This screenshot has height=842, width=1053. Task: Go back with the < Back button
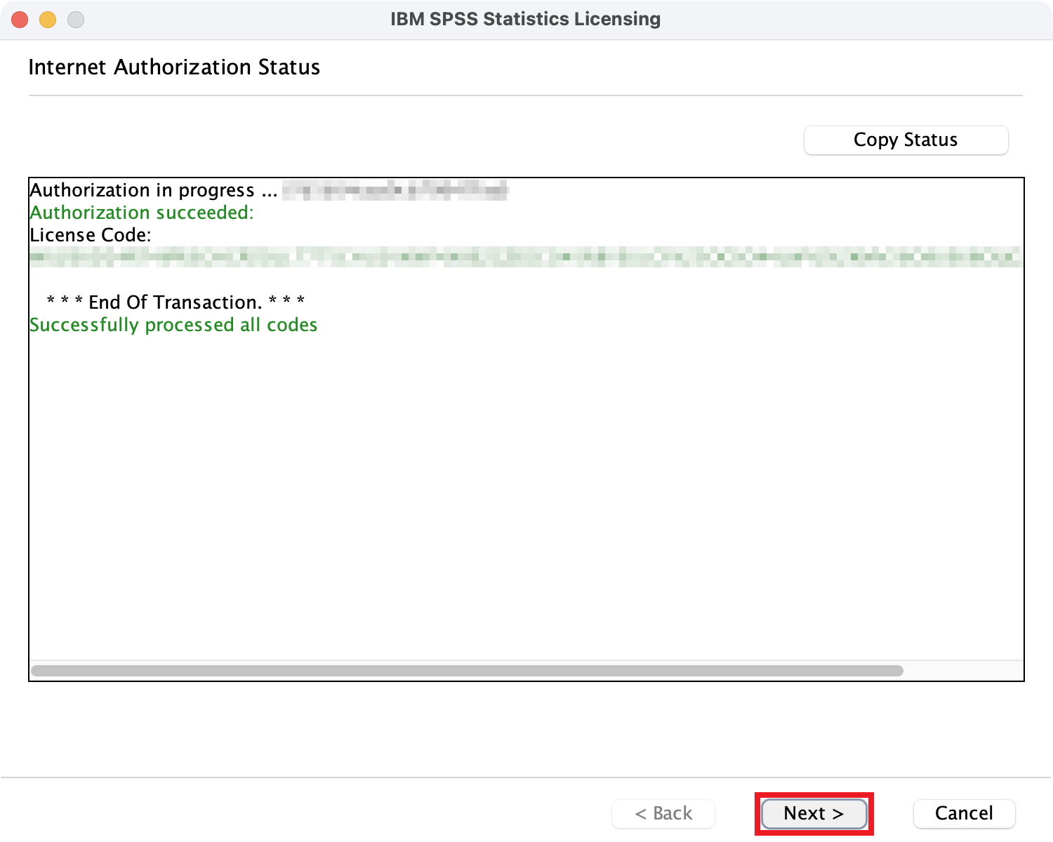tap(663, 814)
